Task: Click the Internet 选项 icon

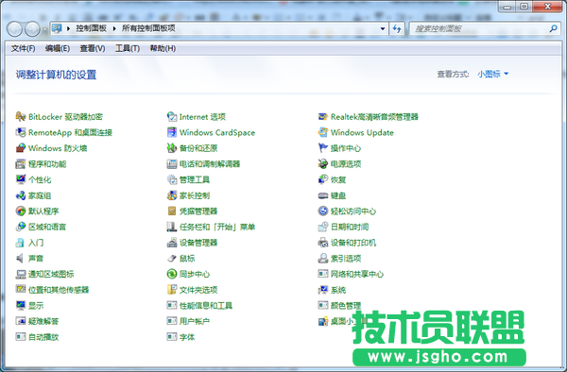Action: pyautogui.click(x=172, y=117)
